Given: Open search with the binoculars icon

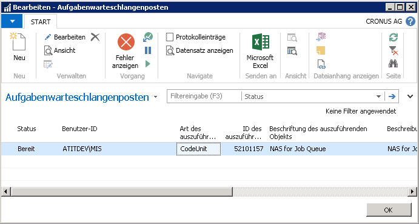Looking at the screenshot, I should tap(394, 64).
